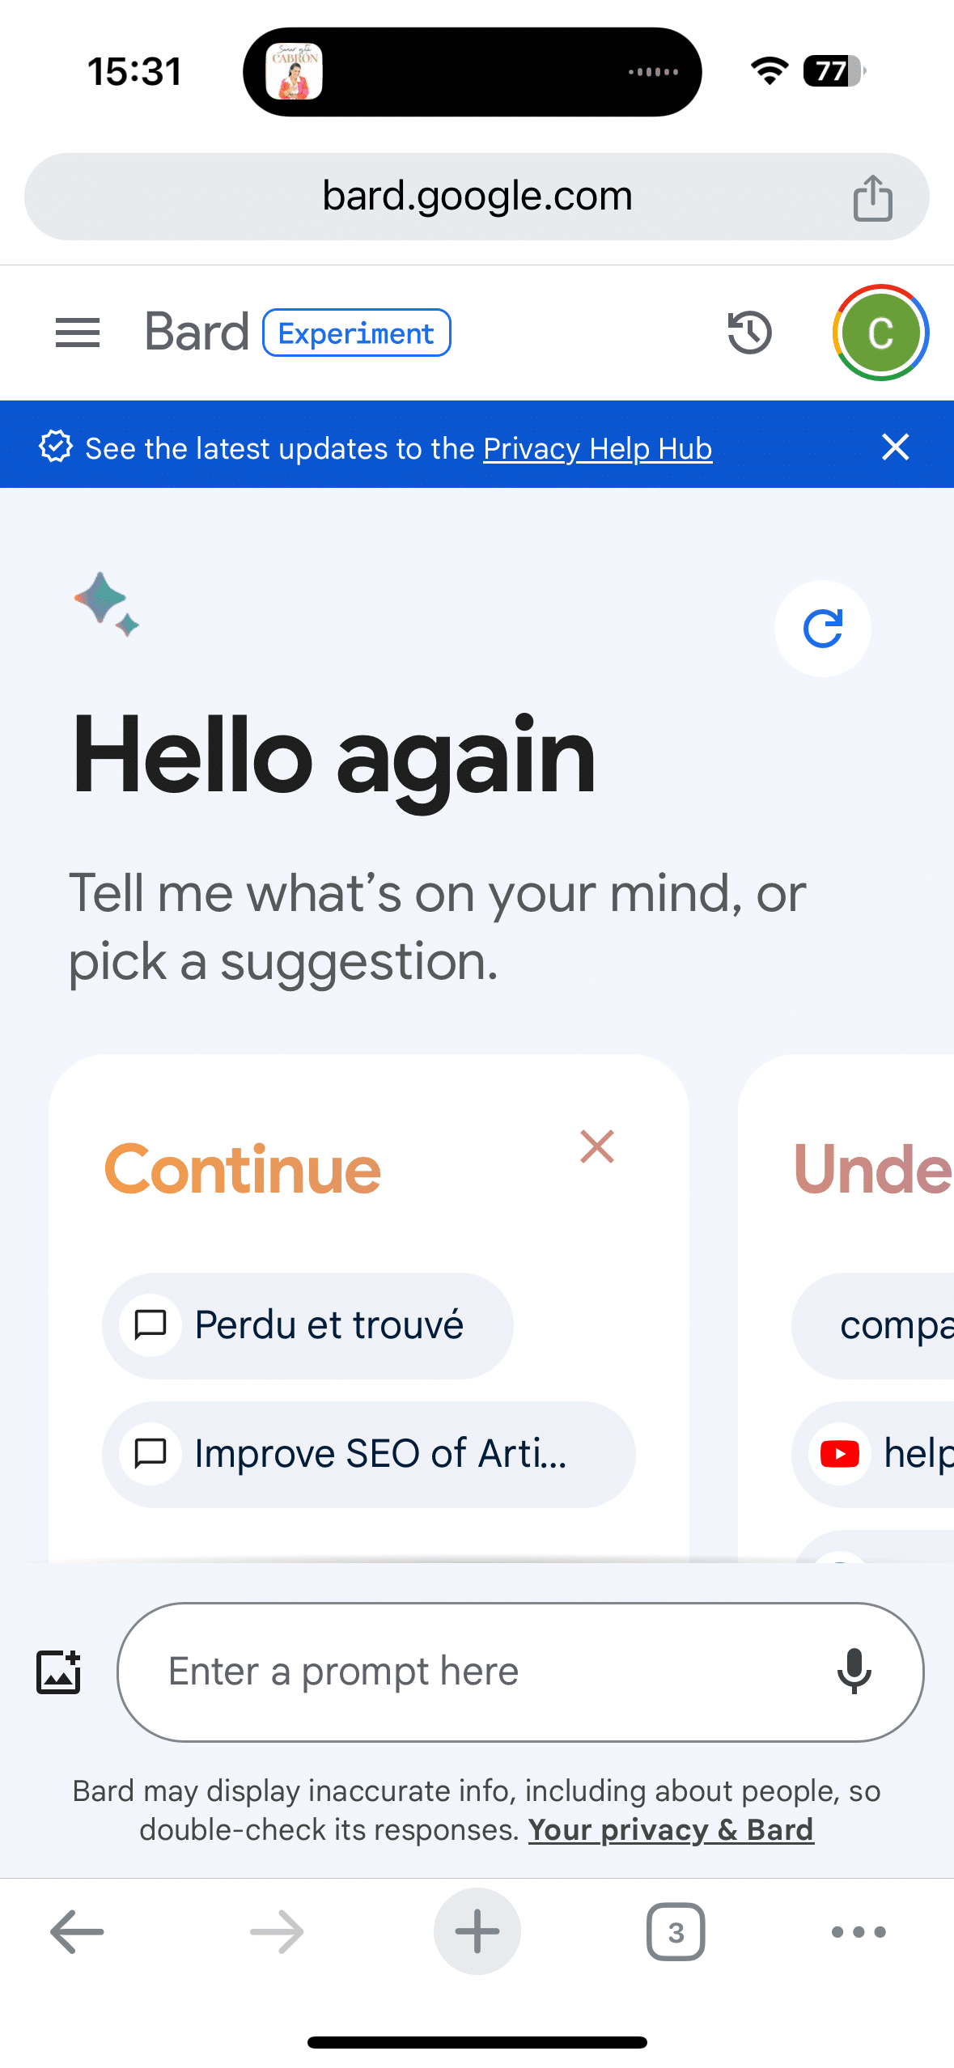
Task: Open your Google account avatar
Action: [x=880, y=332]
